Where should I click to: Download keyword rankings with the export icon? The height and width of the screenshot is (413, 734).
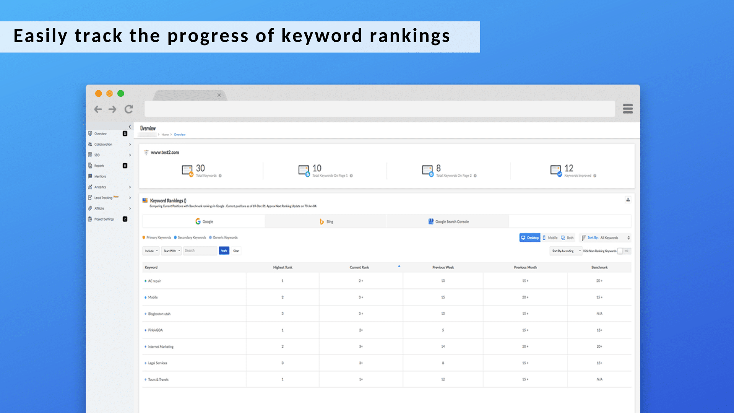[628, 200]
